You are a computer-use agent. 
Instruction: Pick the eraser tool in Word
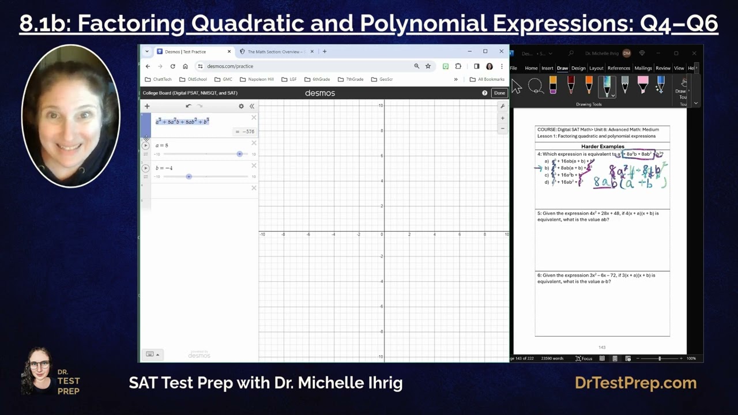click(x=553, y=86)
